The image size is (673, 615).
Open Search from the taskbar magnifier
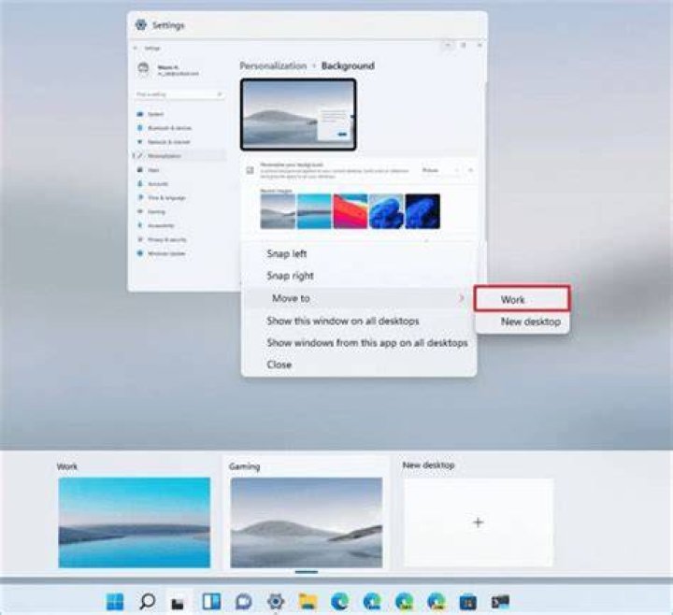click(x=148, y=601)
